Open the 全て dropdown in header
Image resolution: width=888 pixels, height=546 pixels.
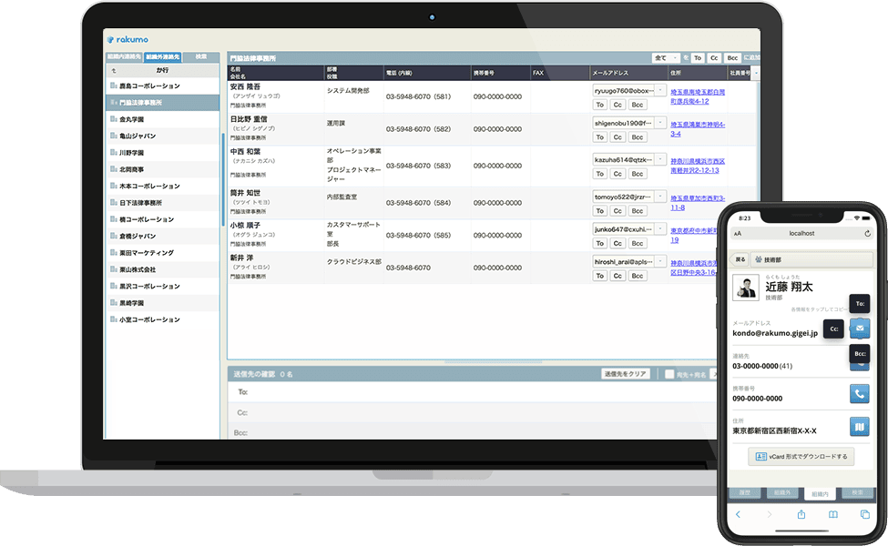point(666,57)
